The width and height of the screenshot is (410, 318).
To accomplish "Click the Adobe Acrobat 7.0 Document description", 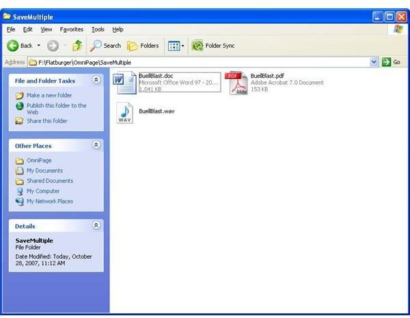I will [287, 83].
